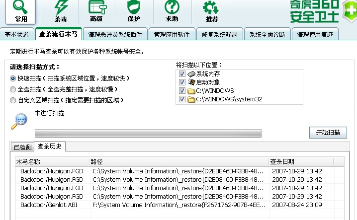Screen dimensions: 357x220
Task: Switch to 已检测 results tab
Action: coord(22,147)
